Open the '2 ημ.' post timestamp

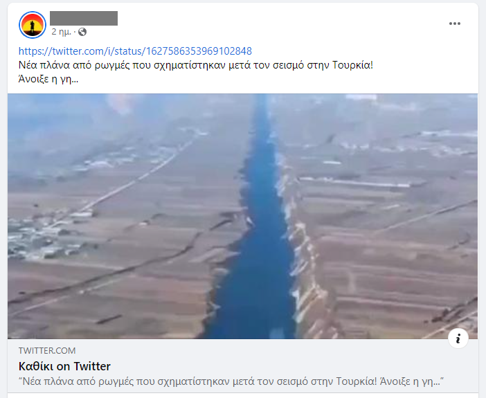coord(62,32)
